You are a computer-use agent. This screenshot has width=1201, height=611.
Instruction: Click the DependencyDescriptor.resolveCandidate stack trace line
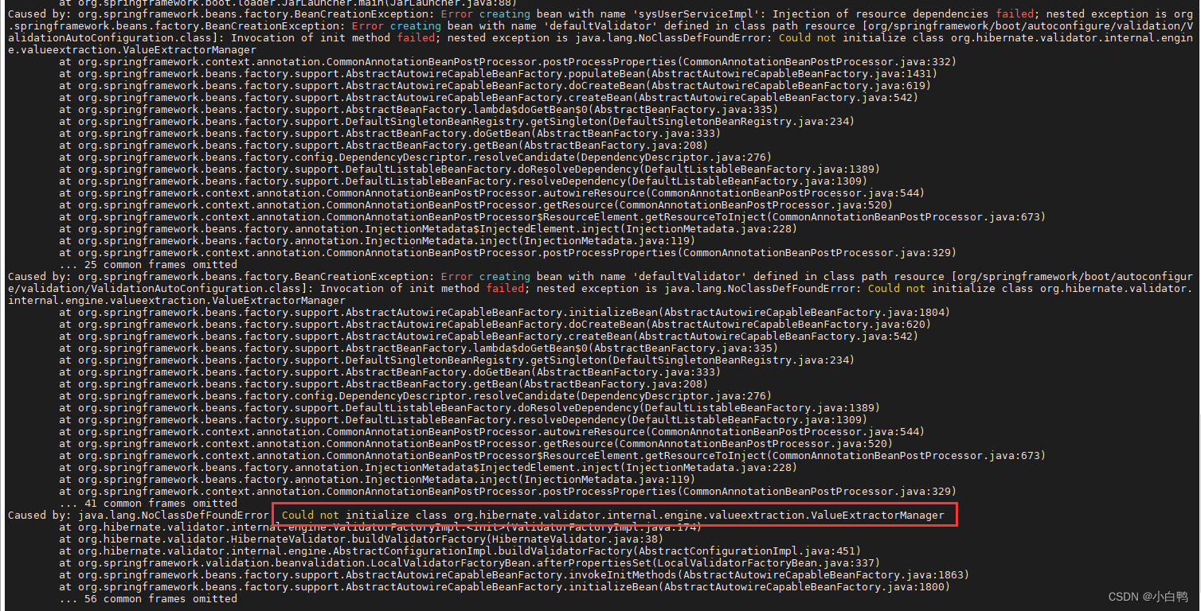point(398,157)
